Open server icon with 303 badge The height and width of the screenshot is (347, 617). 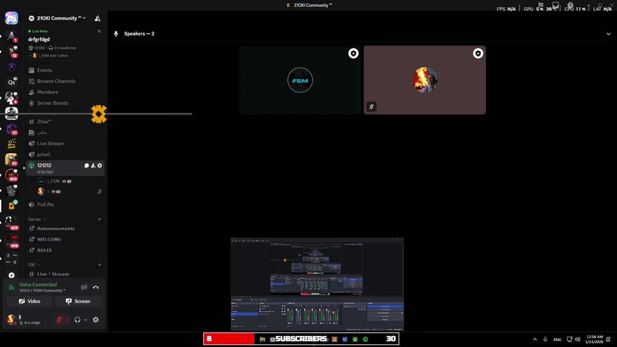tap(12, 175)
